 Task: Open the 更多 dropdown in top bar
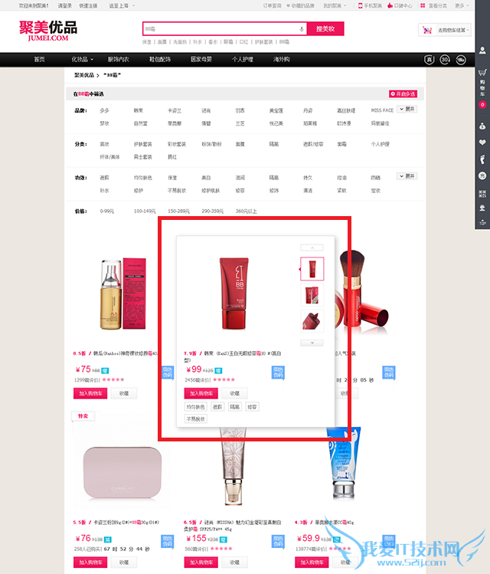pyautogui.click(x=462, y=5)
